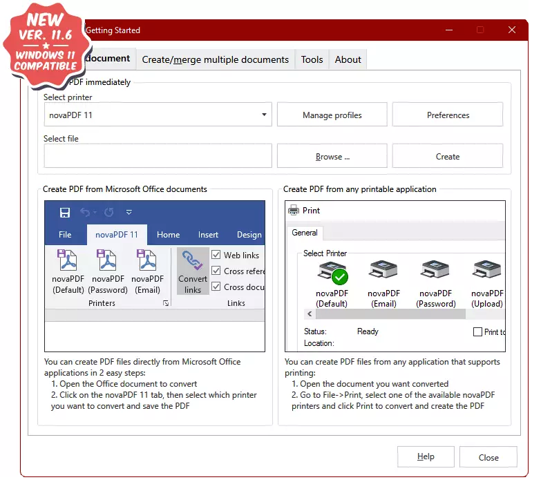Click the printer icon beside Print title

(x=294, y=211)
